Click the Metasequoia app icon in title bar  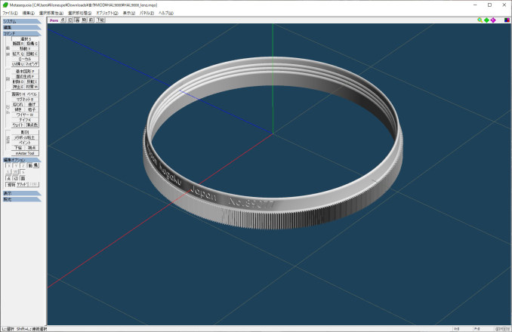click(x=5, y=5)
